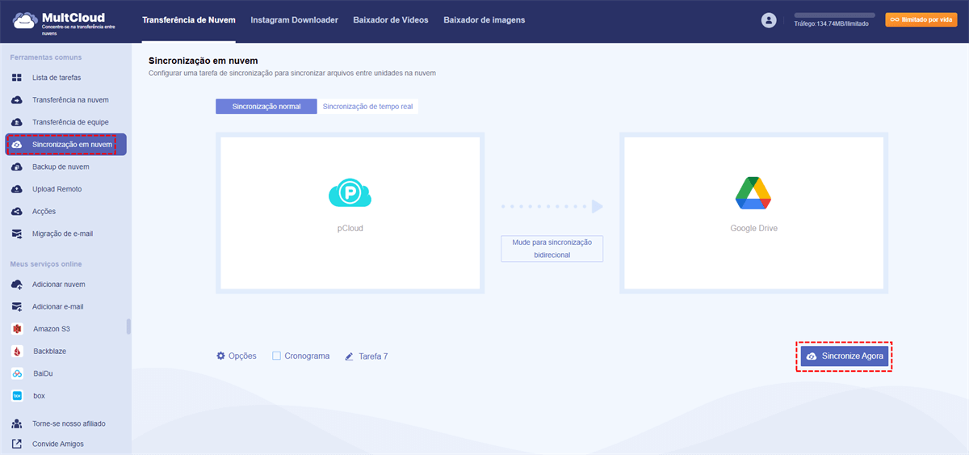969x455 pixels.
Task: Click the Cronograma label text
Action: click(x=307, y=356)
